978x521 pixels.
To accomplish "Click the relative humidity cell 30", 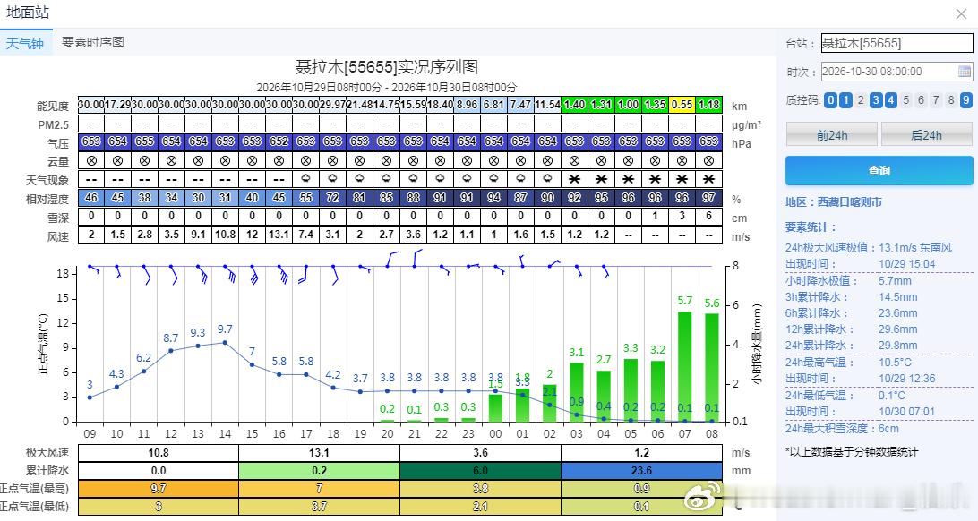I will pyautogui.click(x=198, y=198).
